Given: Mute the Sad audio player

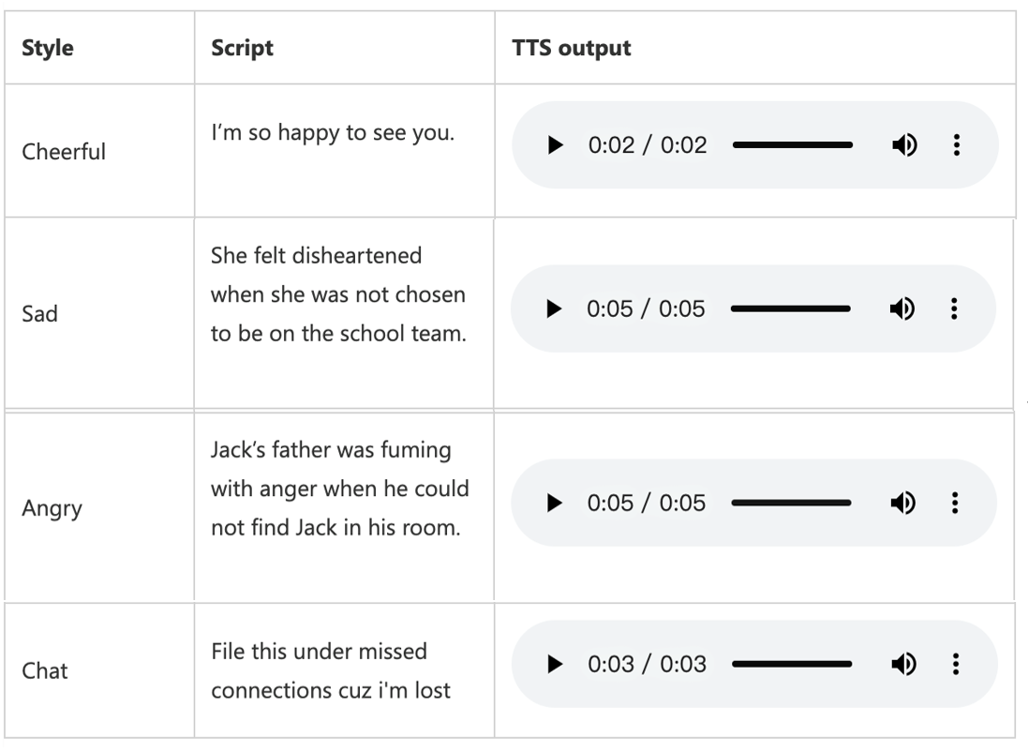Looking at the screenshot, I should pos(902,308).
